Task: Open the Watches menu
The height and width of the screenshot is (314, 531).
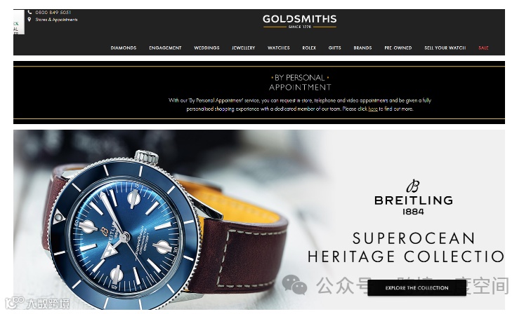Action: pyautogui.click(x=279, y=48)
